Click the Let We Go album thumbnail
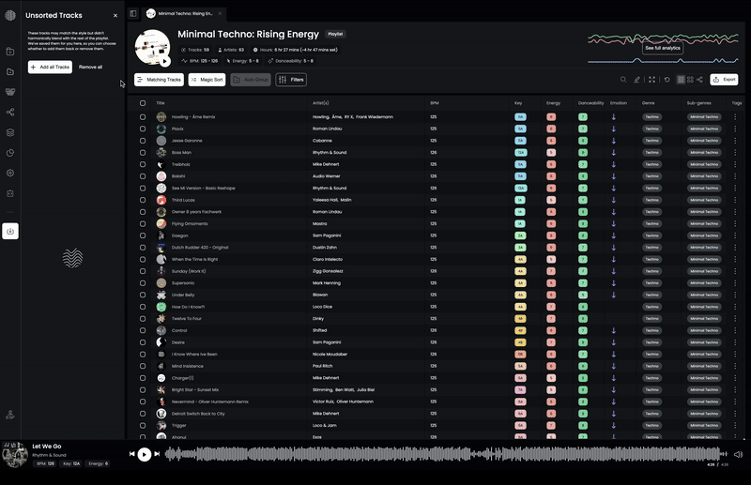Viewport: 751px width, 485px height. pyautogui.click(x=15, y=454)
